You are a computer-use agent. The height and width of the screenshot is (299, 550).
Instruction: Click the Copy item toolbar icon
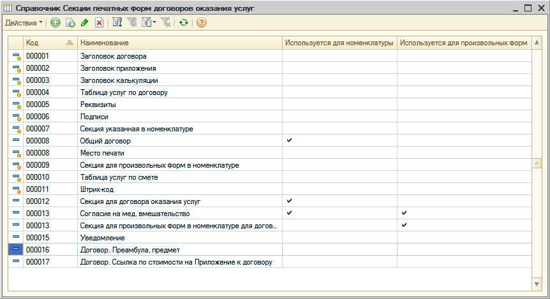[70, 23]
